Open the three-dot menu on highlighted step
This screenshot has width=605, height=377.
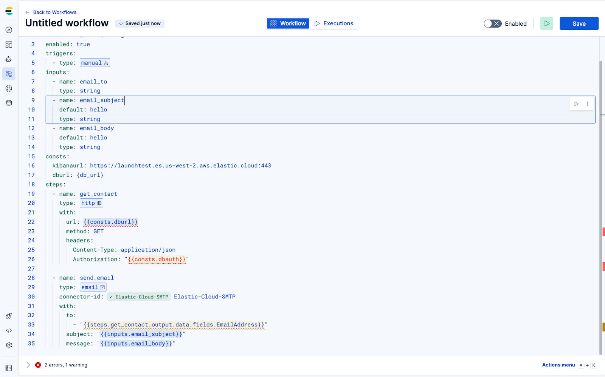(x=587, y=104)
